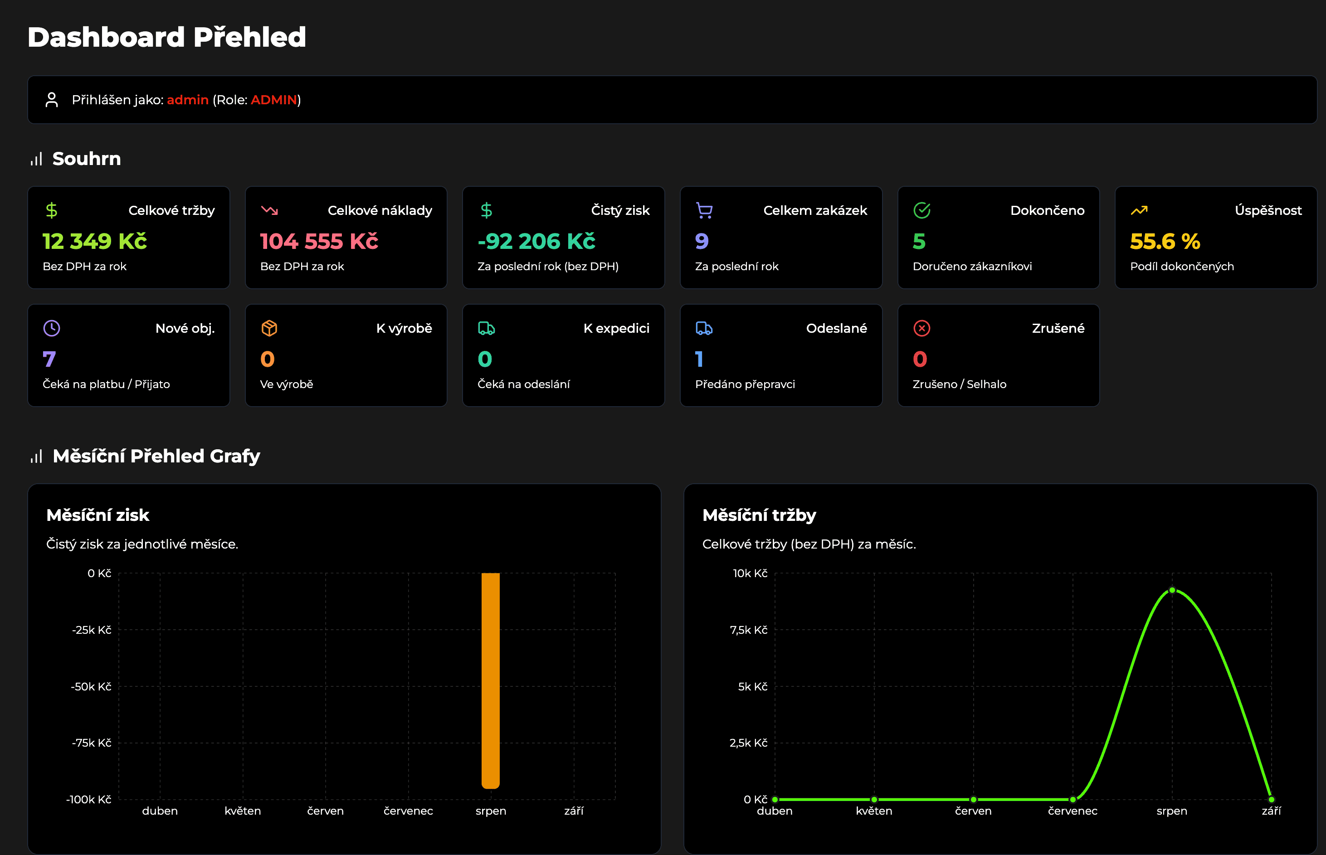Click the red X circle icon on Zrušené
The image size is (1326, 855).
(x=922, y=328)
